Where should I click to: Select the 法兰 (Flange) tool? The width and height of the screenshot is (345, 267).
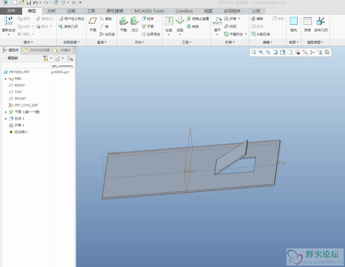(135, 21)
